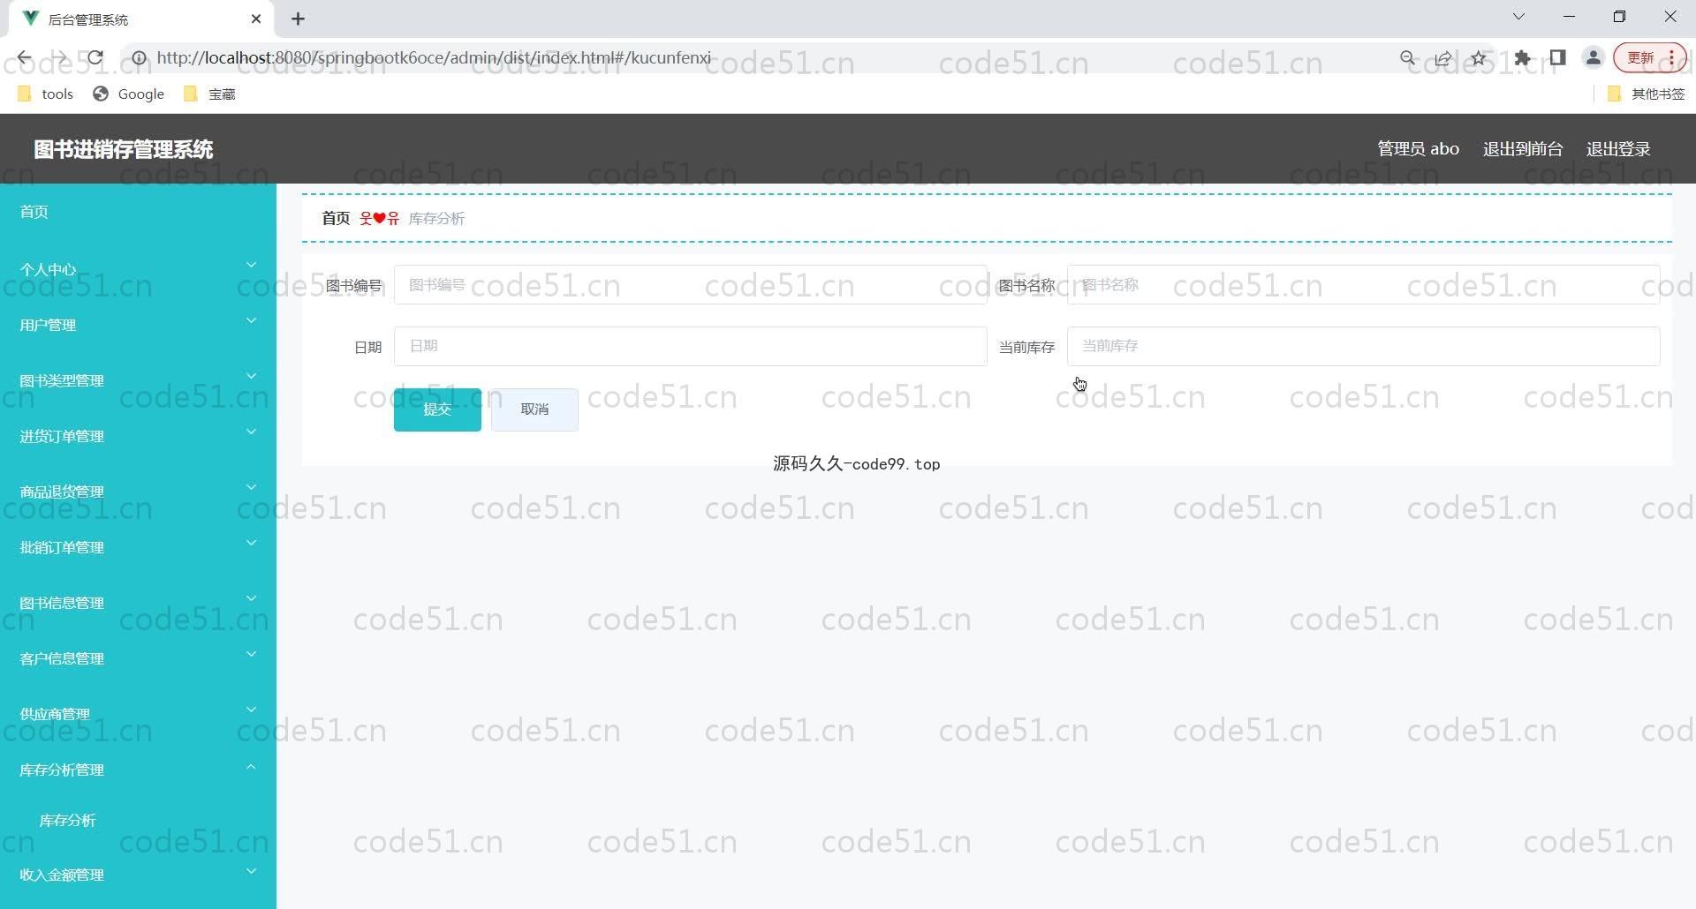Image resolution: width=1696 pixels, height=909 pixels.
Task: Click the browser back arrow
Action: click(24, 58)
